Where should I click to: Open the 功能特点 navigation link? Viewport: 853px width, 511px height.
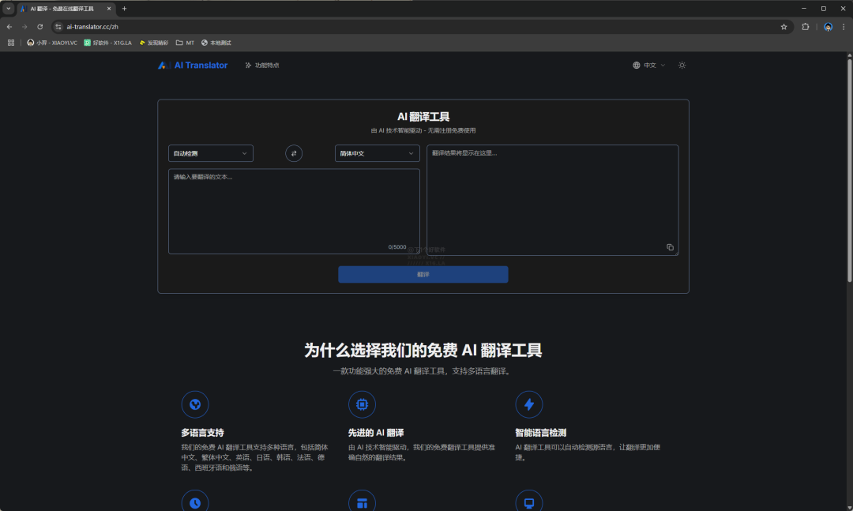click(x=262, y=66)
